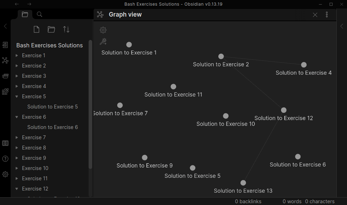Image resolution: width=347 pixels, height=205 pixels.
Task: Open more options for Graph view pane
Action: [327, 14]
